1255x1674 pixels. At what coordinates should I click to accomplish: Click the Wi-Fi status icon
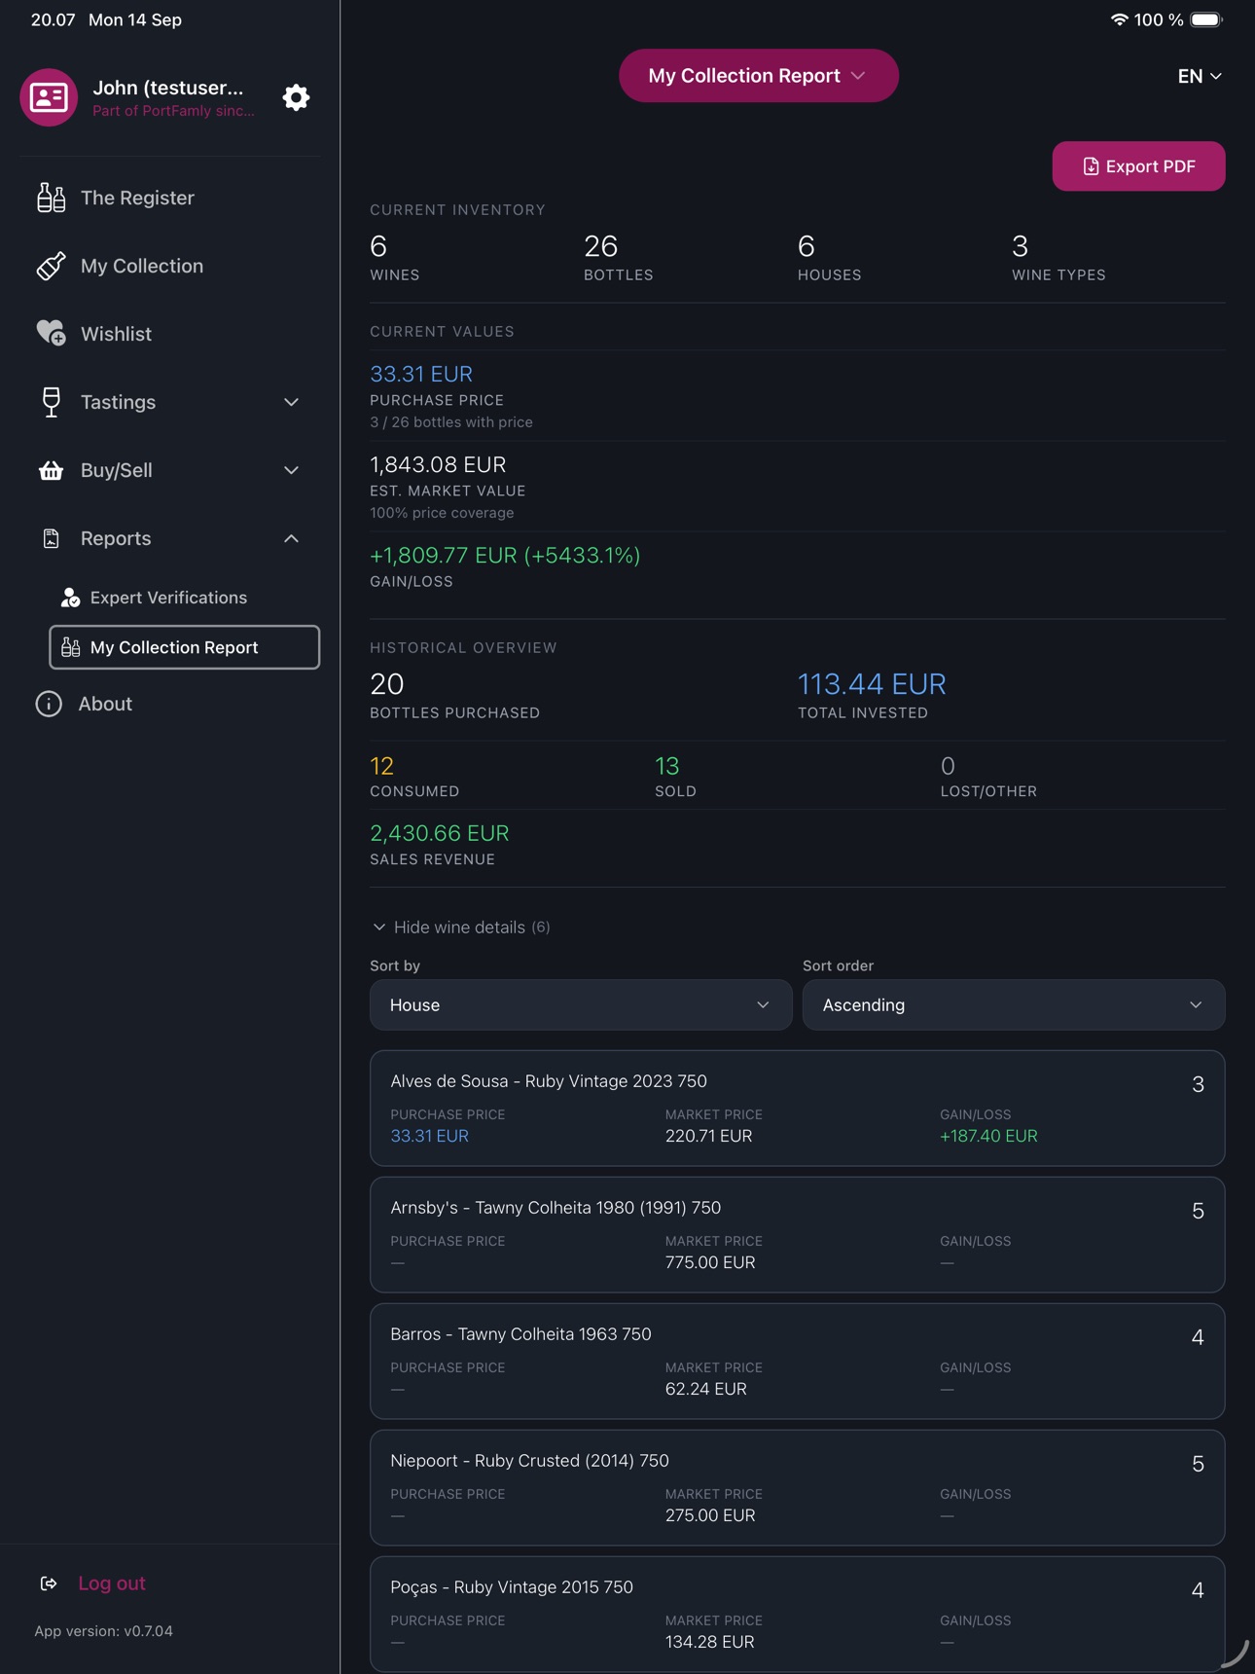tap(1119, 19)
